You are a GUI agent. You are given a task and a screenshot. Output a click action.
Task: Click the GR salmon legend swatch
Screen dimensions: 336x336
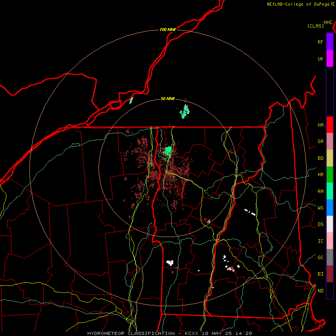click(330, 141)
